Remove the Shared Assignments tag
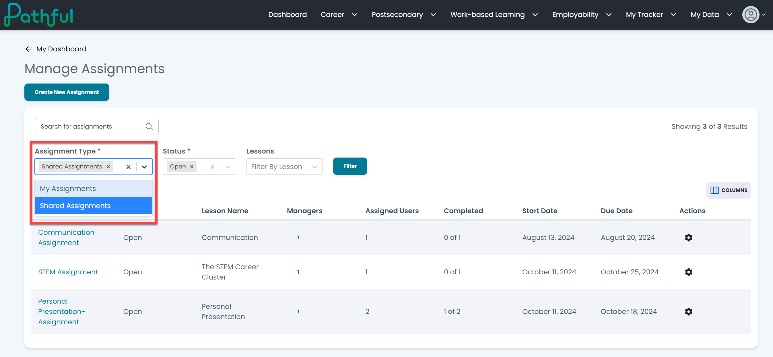The width and height of the screenshot is (773, 357). point(108,166)
